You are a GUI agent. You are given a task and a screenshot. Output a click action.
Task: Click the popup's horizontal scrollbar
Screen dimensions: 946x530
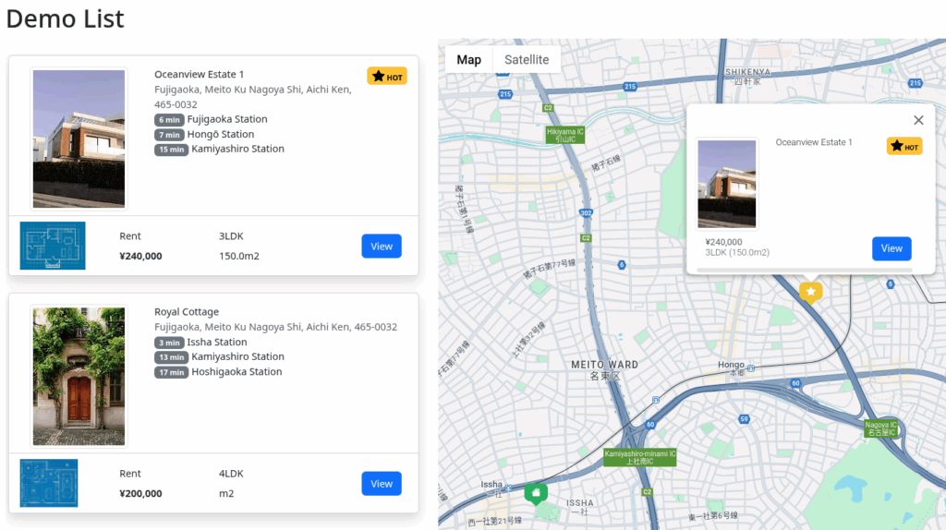coord(804,271)
